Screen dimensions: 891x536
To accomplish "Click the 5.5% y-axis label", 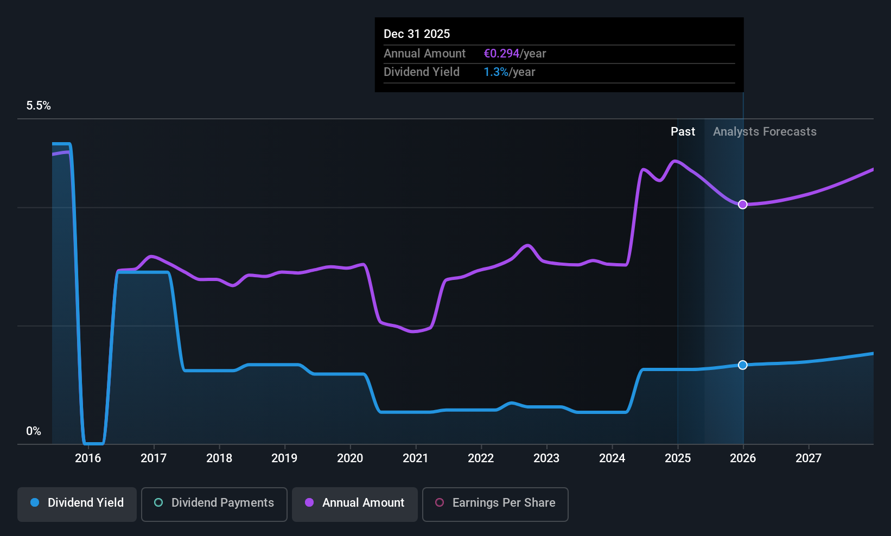I will click(39, 106).
